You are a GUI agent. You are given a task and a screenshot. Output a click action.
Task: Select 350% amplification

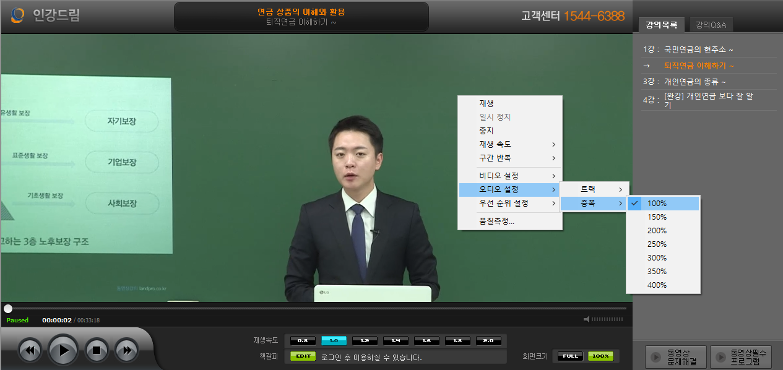pos(663,272)
